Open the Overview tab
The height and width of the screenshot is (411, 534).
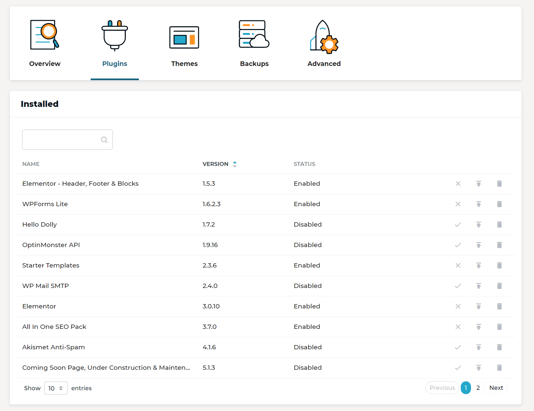(45, 43)
